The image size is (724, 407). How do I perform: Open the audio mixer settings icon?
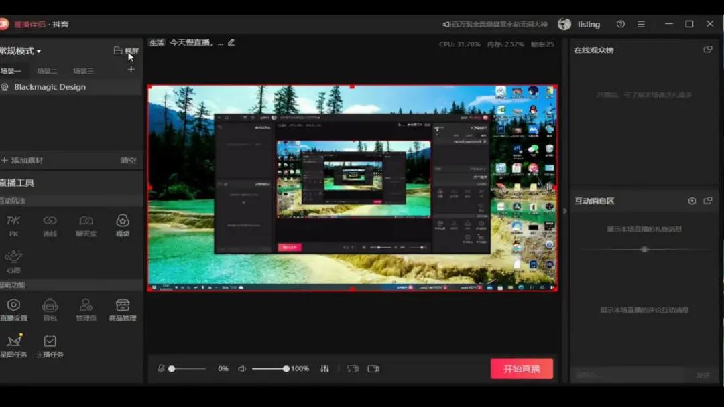[x=325, y=369]
